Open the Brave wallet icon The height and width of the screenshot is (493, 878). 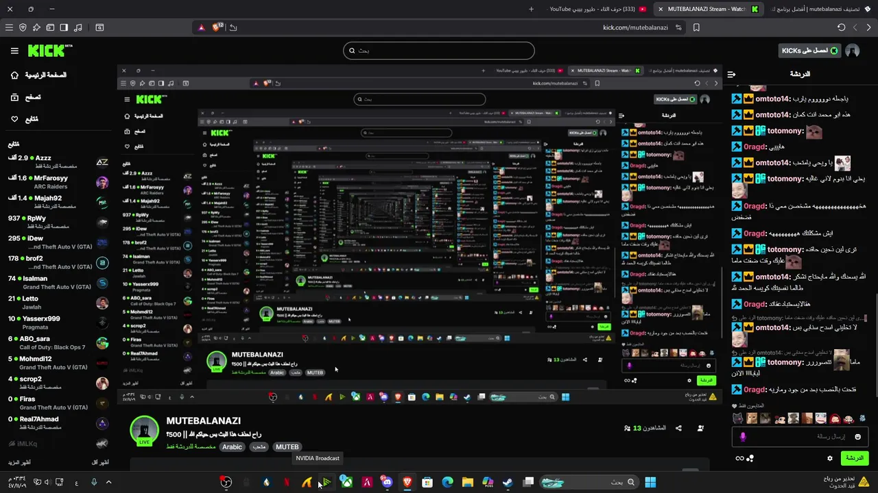tap(50, 27)
